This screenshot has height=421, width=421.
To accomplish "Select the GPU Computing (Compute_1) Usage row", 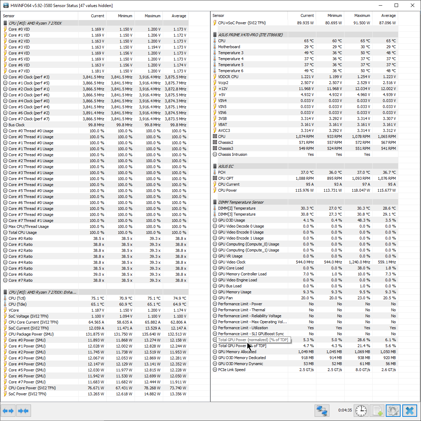I will [304, 250].
